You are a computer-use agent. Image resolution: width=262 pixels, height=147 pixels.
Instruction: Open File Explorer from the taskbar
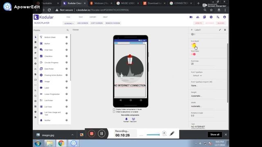coord(50,143)
